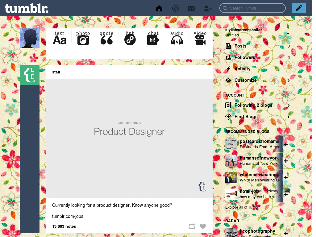The height and width of the screenshot is (237, 316).
Task: Open the Posts menu item
Action: click(x=258, y=46)
